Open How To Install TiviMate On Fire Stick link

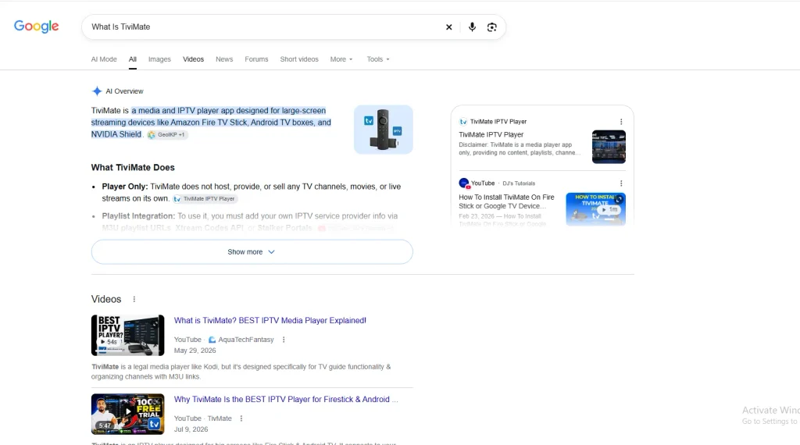pos(506,201)
